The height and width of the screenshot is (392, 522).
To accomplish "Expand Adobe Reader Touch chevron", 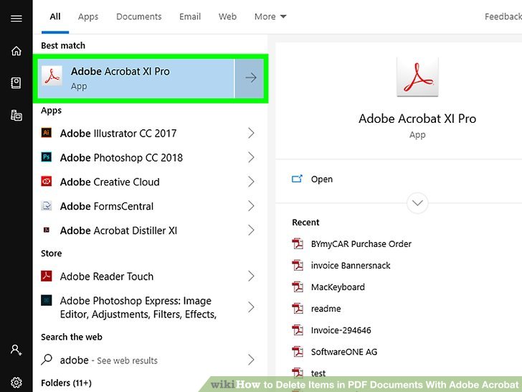I will click(x=252, y=276).
